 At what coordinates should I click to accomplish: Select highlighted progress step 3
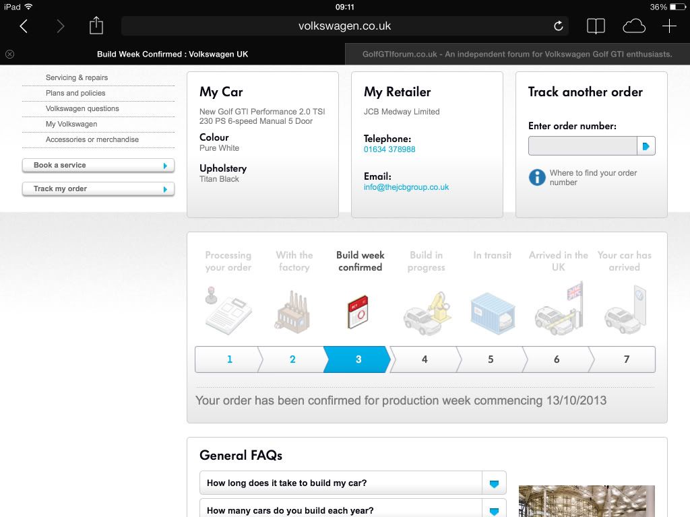(x=358, y=359)
